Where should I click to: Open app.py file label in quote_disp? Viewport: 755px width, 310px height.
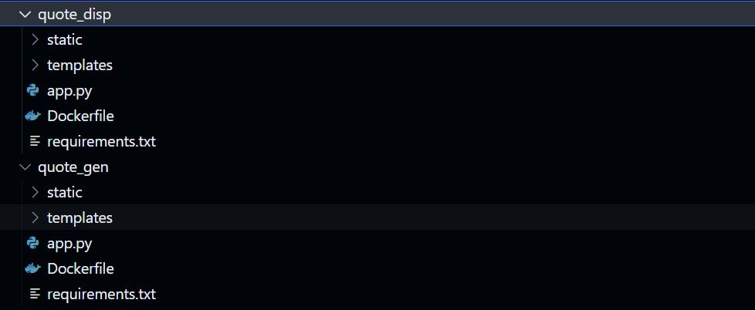pos(69,91)
